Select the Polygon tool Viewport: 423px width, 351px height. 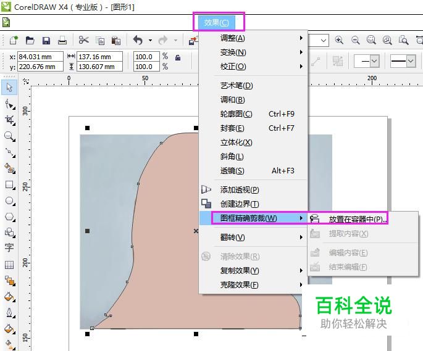pyautogui.click(x=10, y=217)
